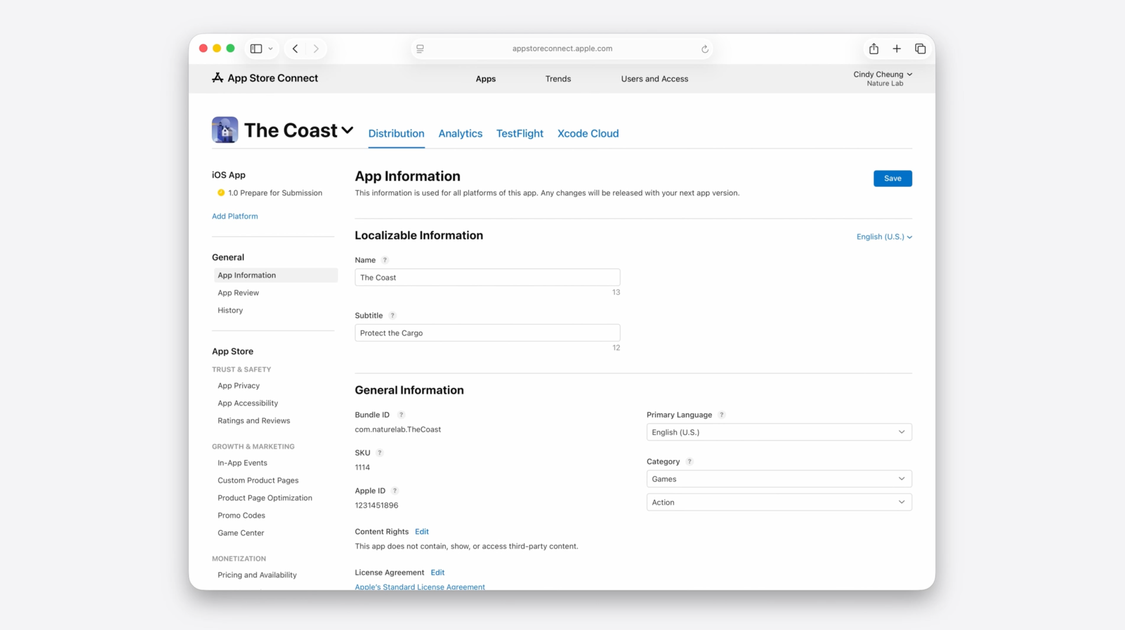The height and width of the screenshot is (630, 1125).
Task: Click the help icon beside Bundle ID
Action: click(x=401, y=415)
